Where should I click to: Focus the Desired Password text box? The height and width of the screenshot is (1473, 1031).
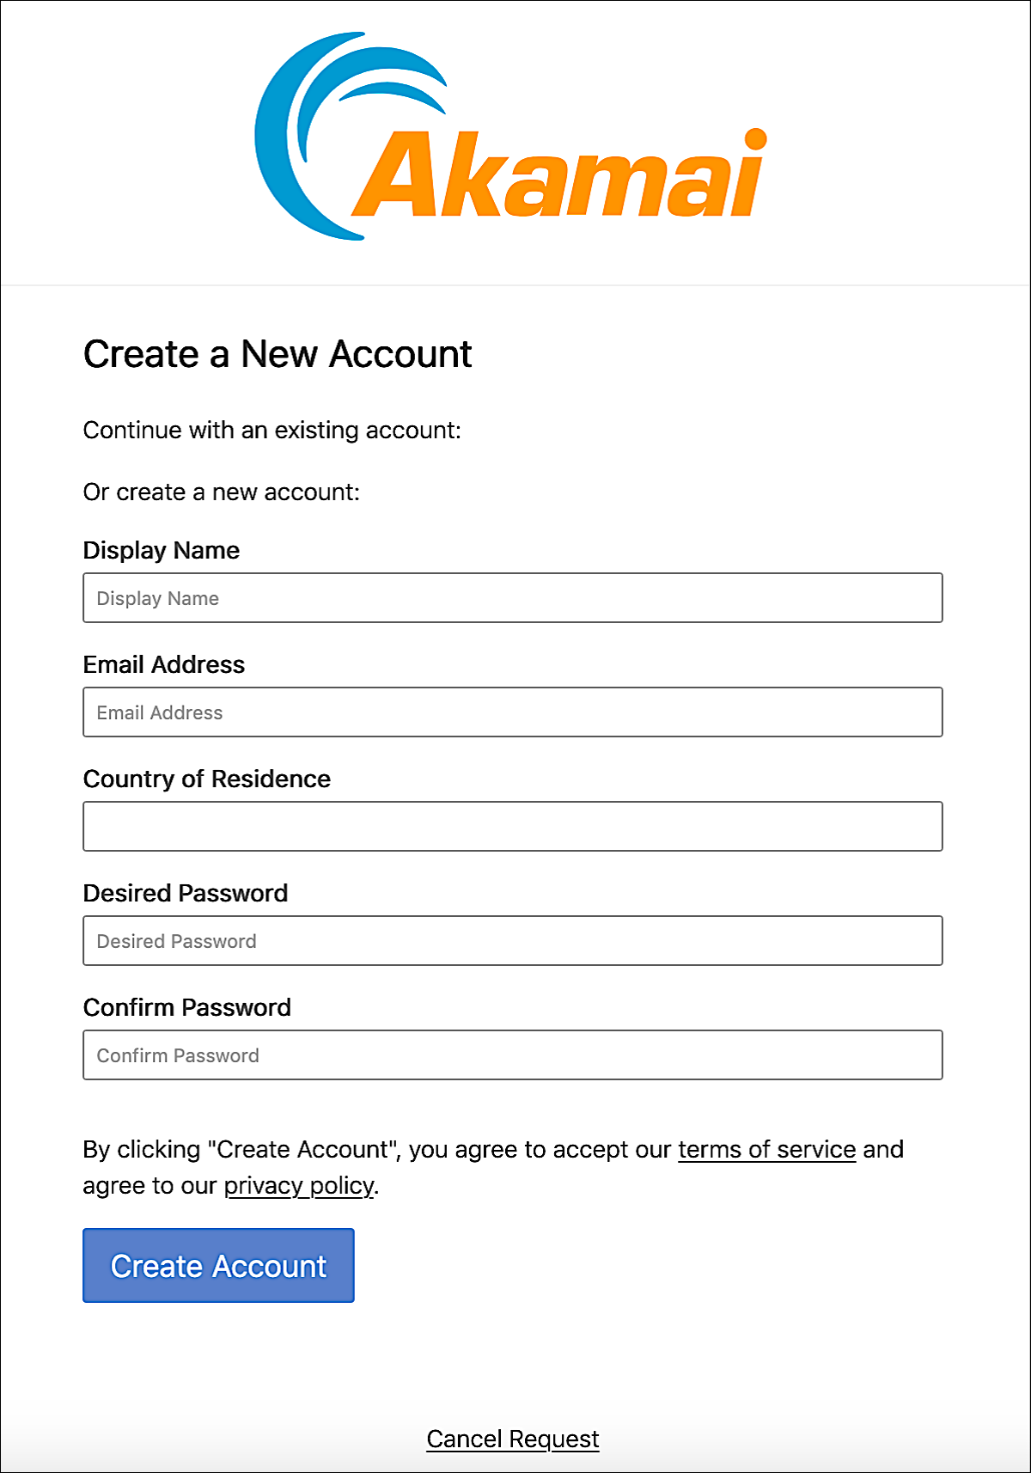[x=512, y=941]
